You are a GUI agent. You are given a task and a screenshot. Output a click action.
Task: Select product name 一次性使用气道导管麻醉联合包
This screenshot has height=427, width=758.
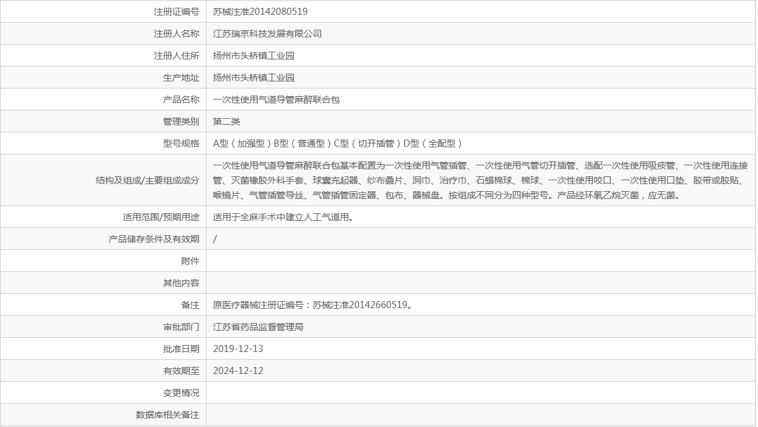(277, 99)
